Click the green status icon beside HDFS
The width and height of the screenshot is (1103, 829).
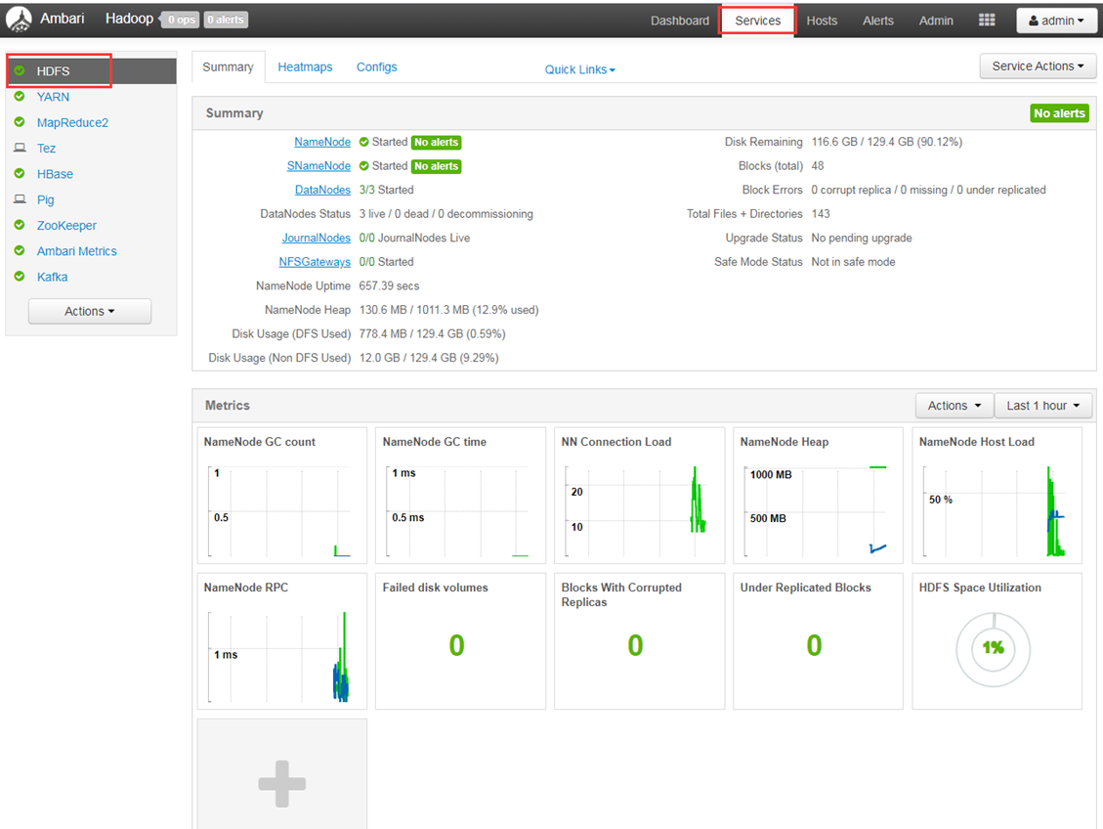[20, 70]
